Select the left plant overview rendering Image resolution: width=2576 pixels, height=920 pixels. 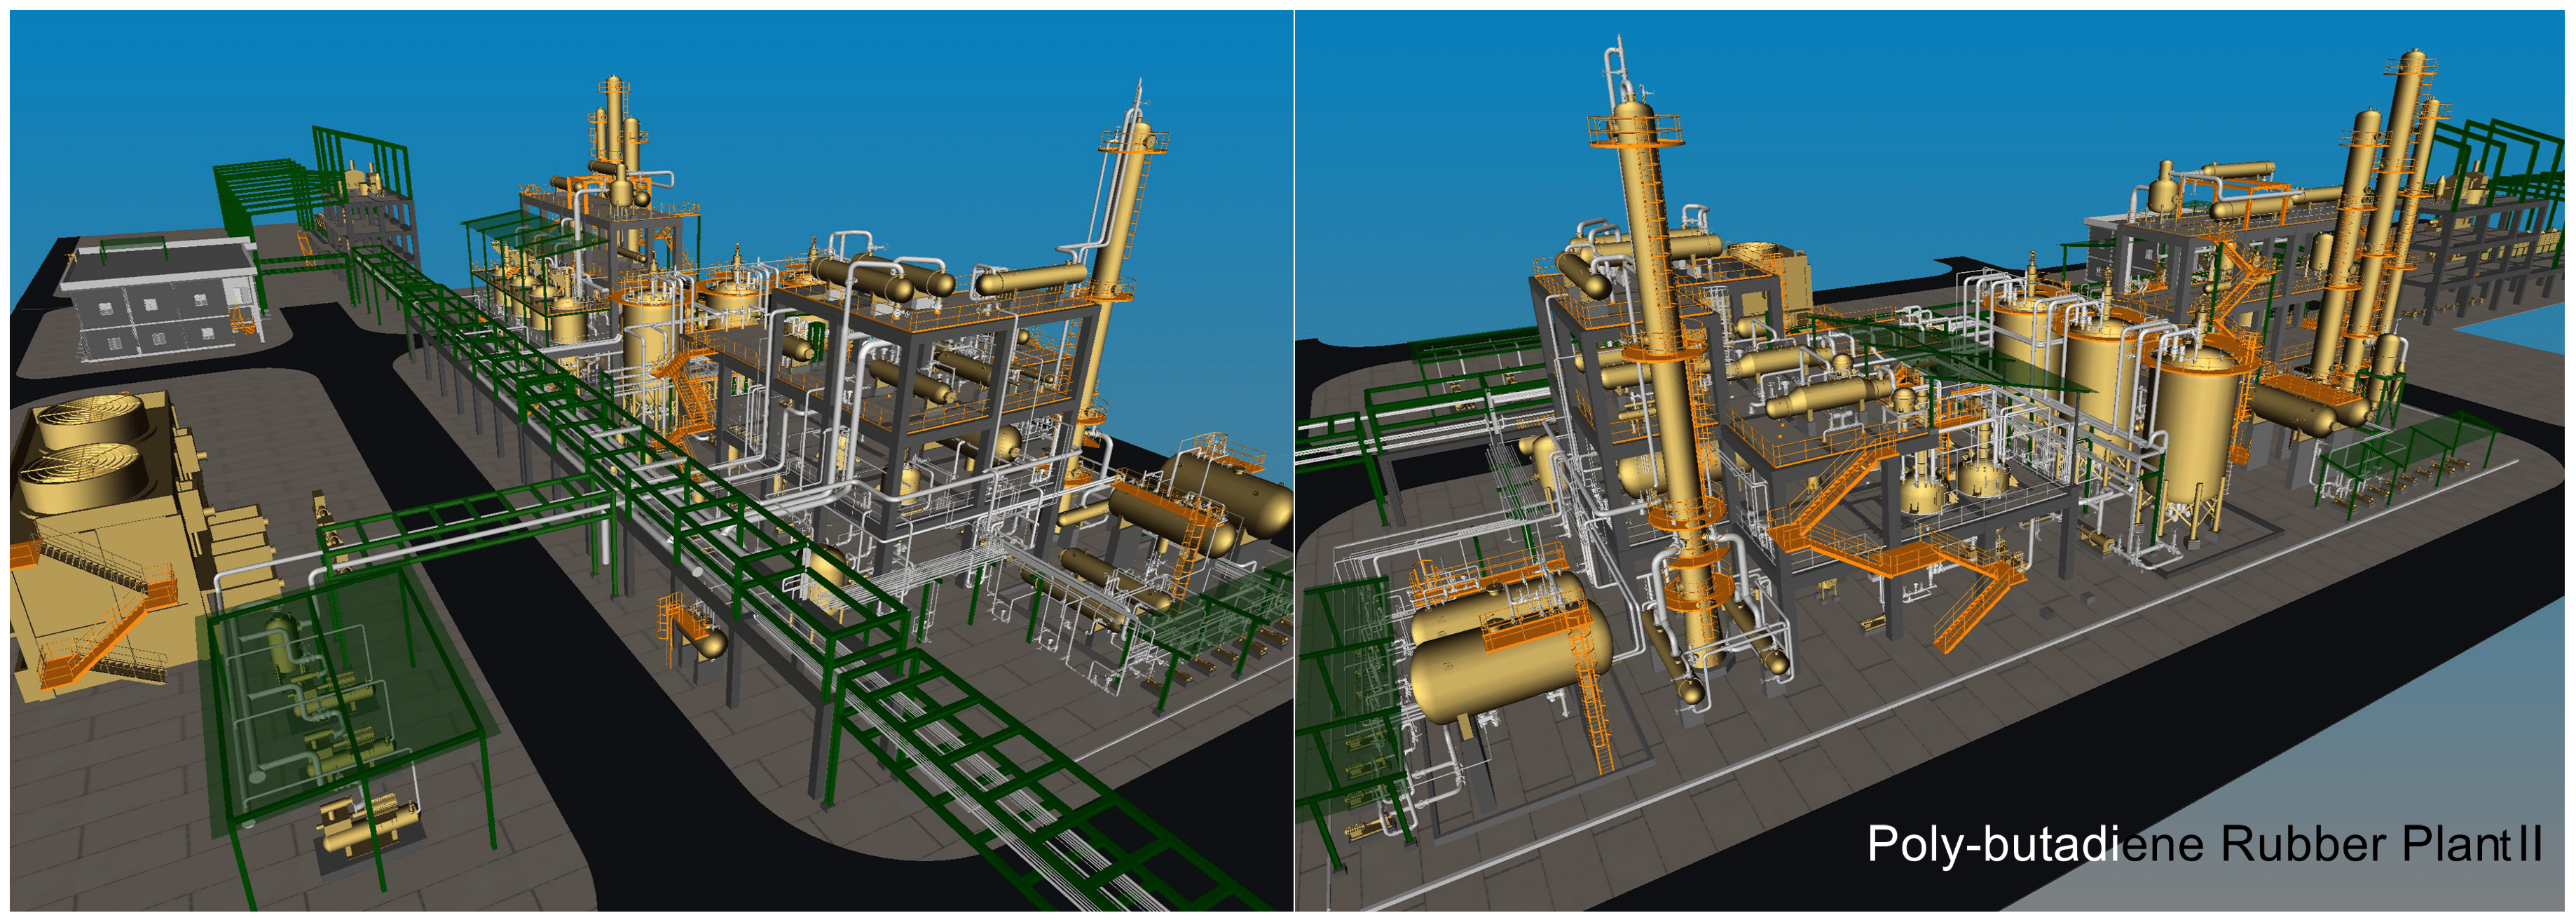[650, 461]
